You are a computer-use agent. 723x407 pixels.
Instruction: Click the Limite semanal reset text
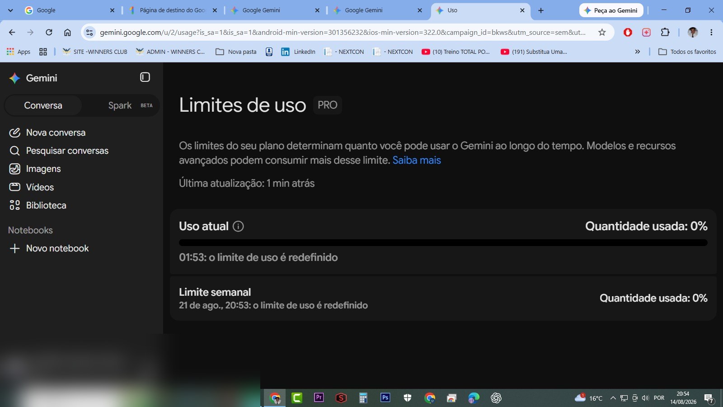273,305
